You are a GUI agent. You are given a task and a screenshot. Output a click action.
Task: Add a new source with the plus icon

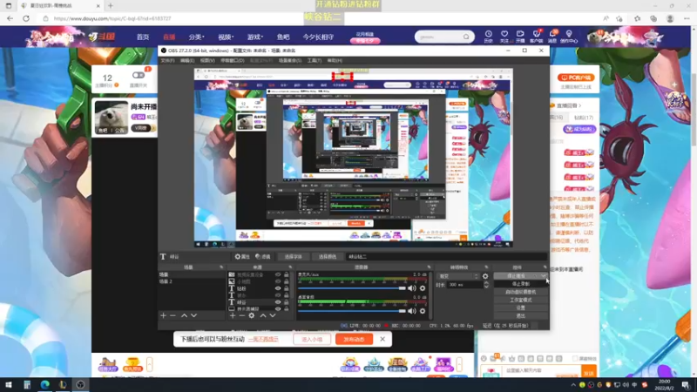pyautogui.click(x=233, y=315)
